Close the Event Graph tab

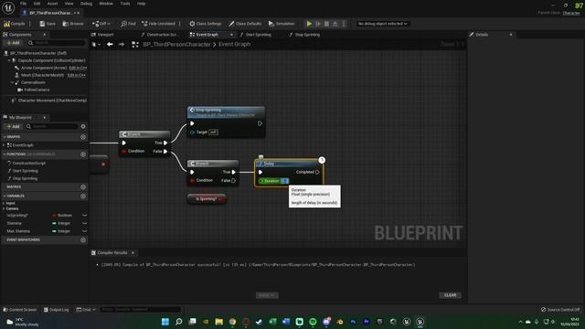231,35
